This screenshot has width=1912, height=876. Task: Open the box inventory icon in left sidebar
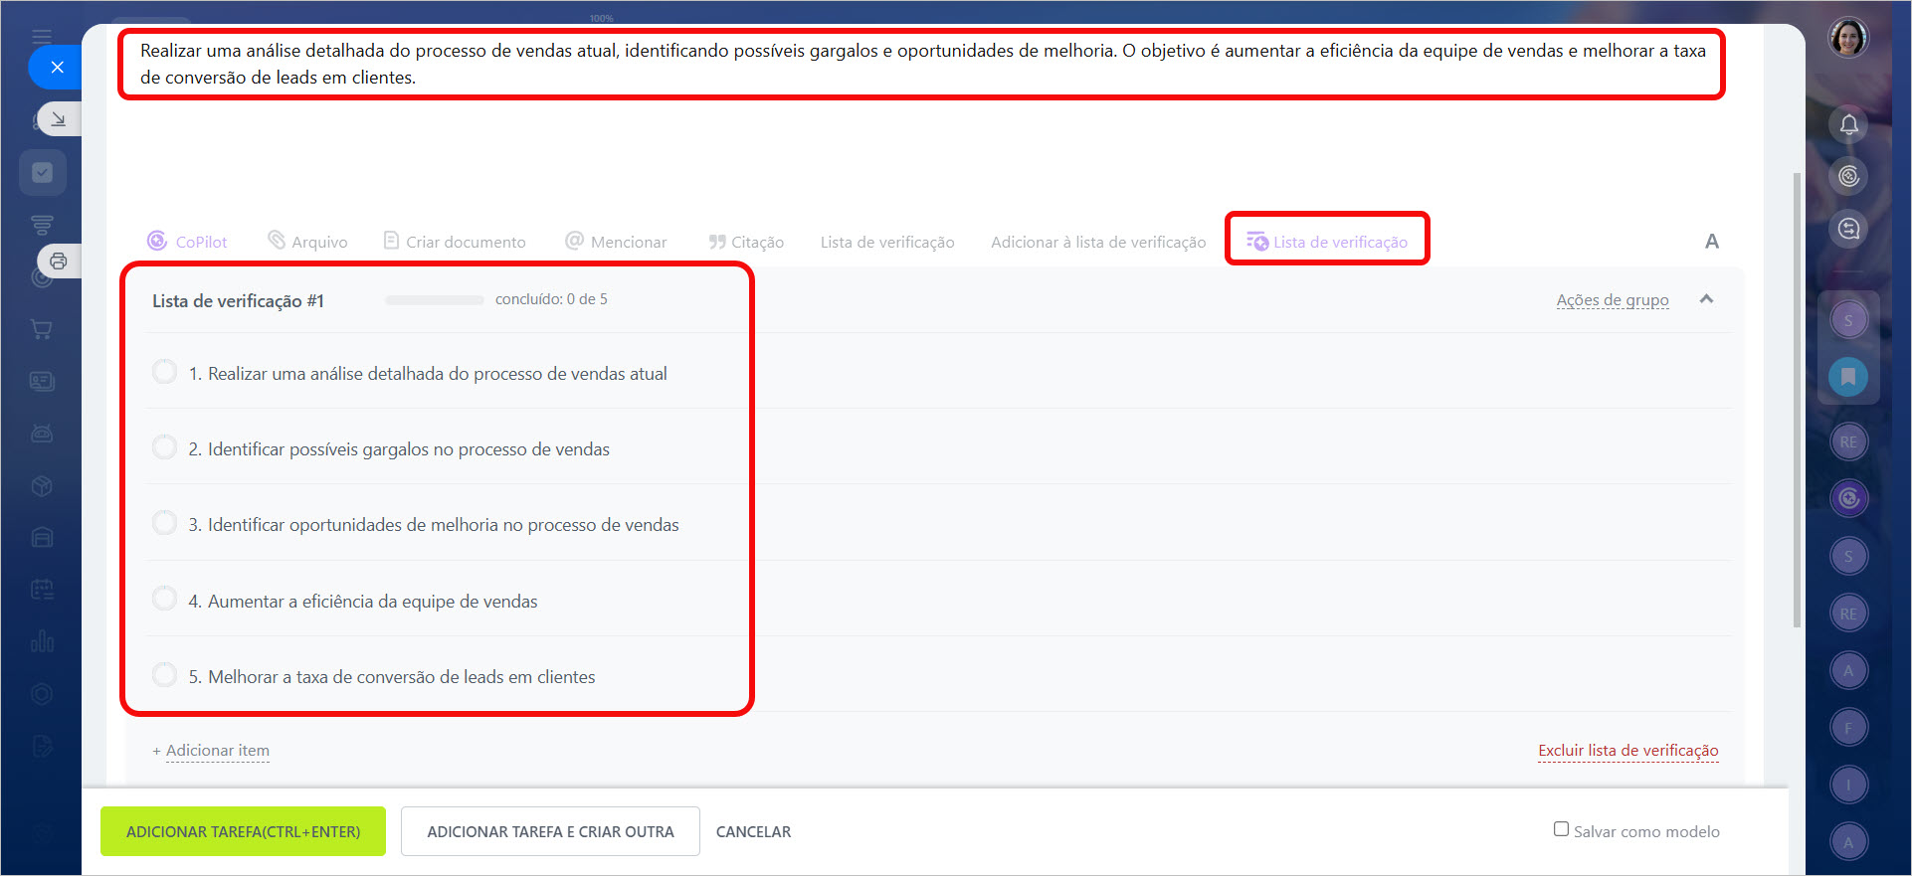tap(42, 485)
